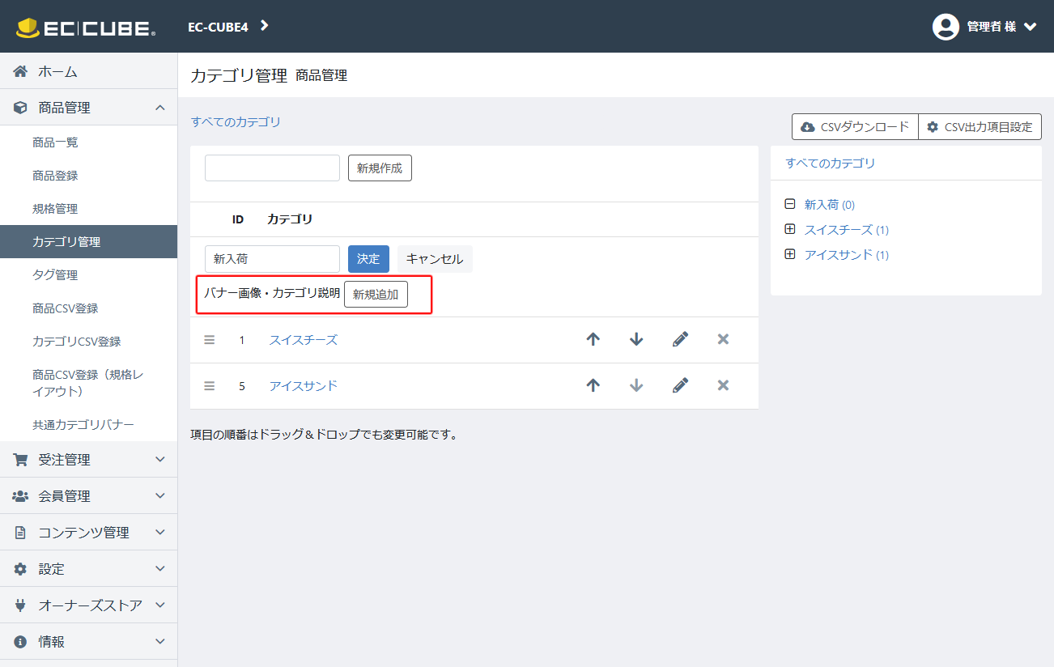
Task: Open 商品一覧 in the sidebar
Action: 55,142
